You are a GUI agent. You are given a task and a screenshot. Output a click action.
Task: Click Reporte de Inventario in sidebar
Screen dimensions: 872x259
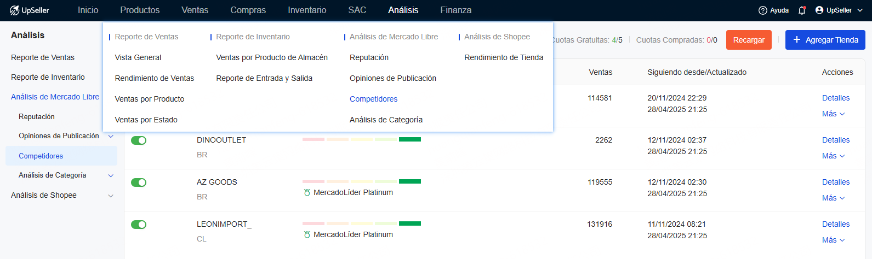[x=48, y=77]
